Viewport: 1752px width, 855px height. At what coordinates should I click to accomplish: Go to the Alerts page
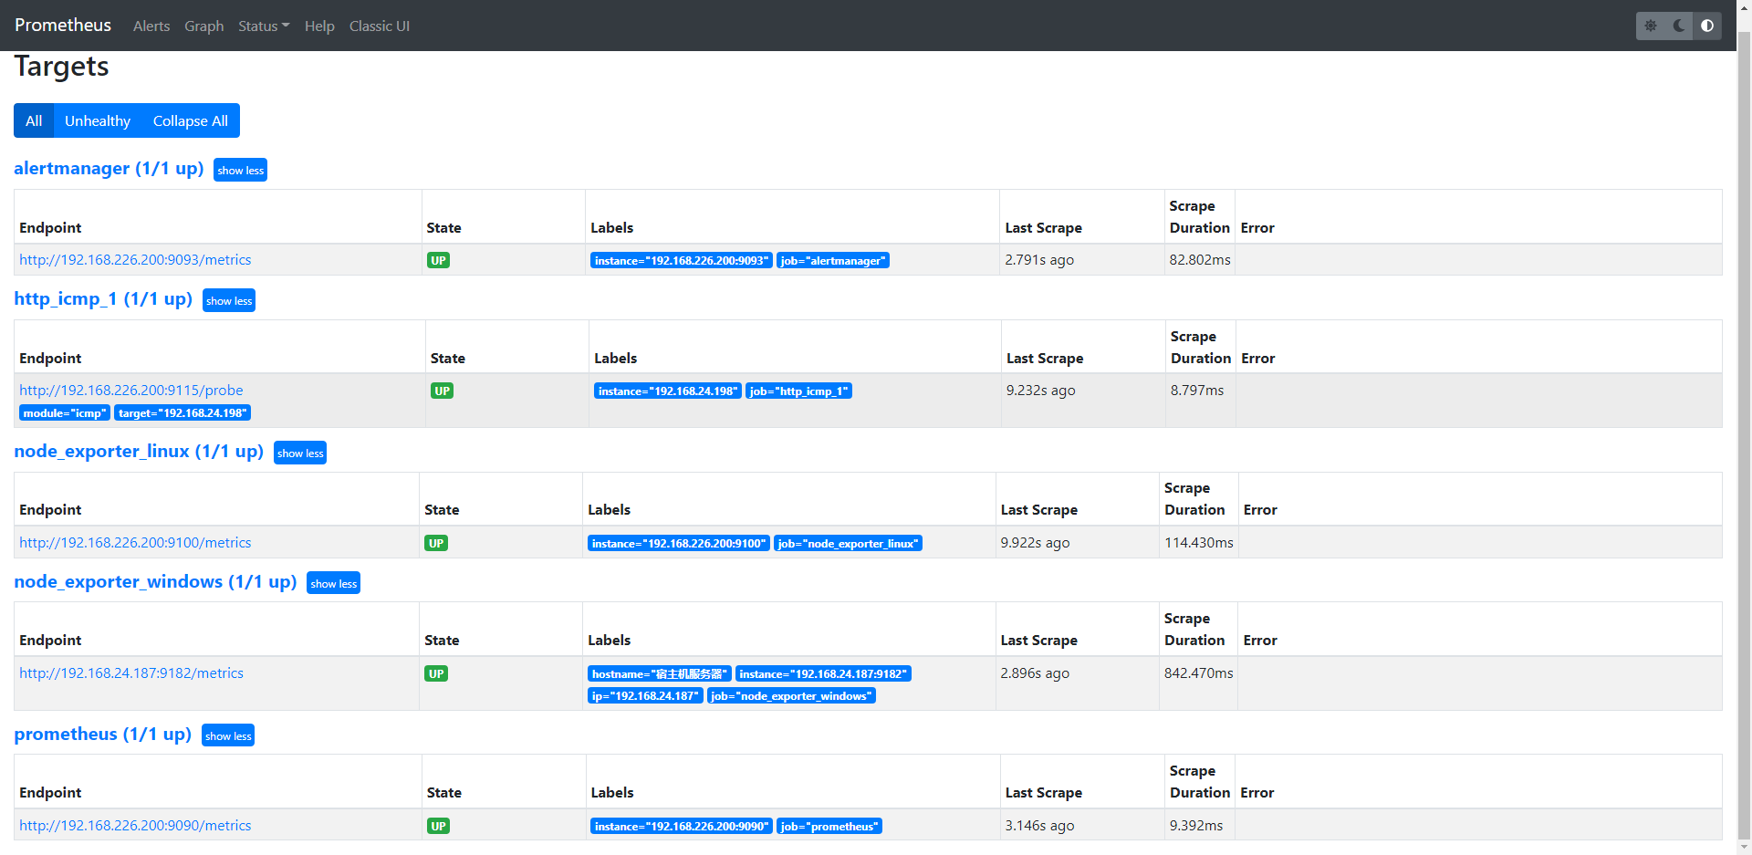151,26
